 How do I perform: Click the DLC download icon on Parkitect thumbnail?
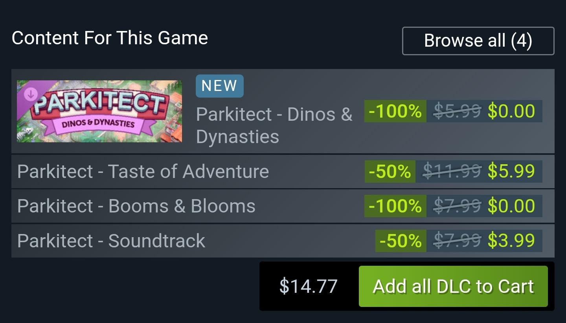click(31, 94)
